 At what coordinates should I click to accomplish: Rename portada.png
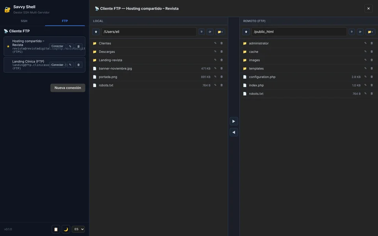pyautogui.click(x=215, y=77)
